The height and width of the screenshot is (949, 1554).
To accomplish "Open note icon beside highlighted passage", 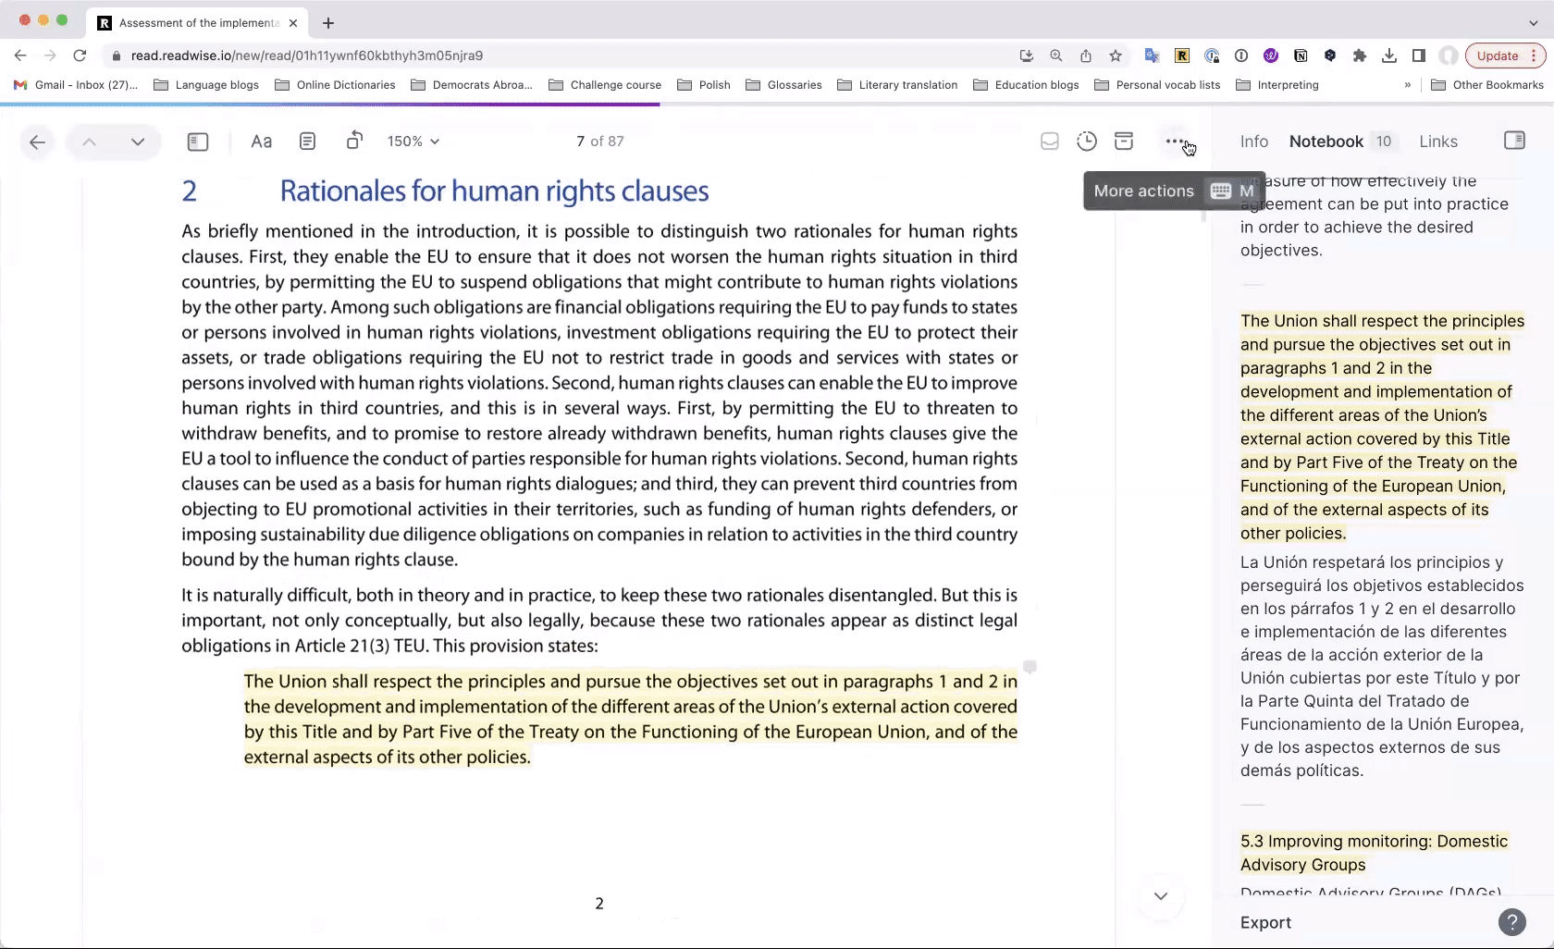I will coord(1030,667).
